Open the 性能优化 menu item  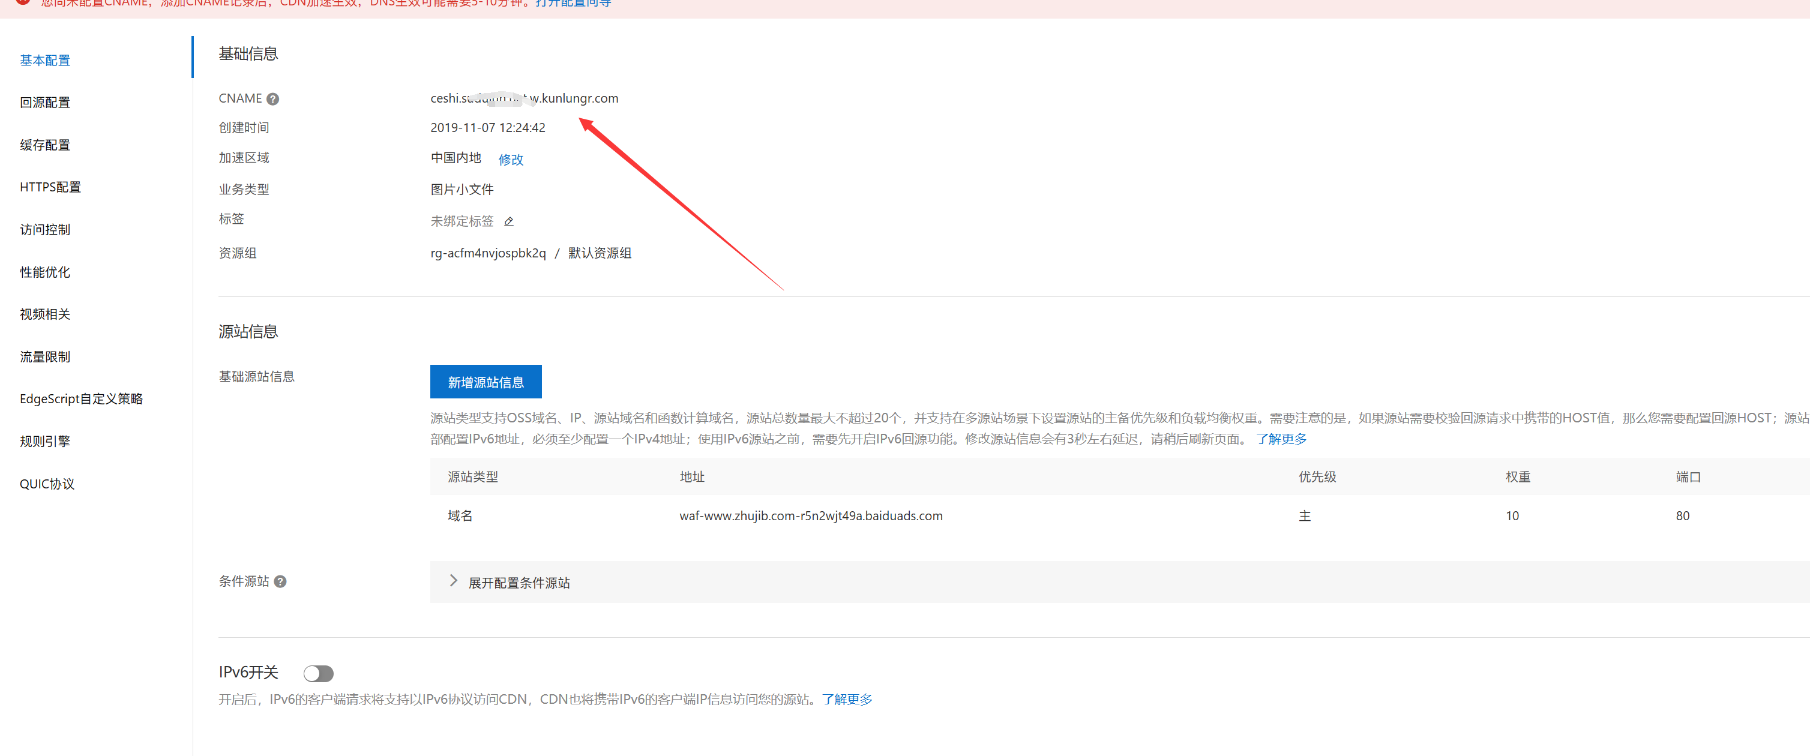pyautogui.click(x=45, y=272)
